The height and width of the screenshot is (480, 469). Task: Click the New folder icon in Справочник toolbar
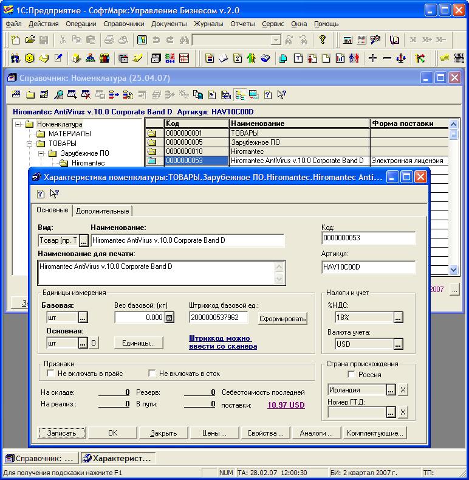pos(30,94)
